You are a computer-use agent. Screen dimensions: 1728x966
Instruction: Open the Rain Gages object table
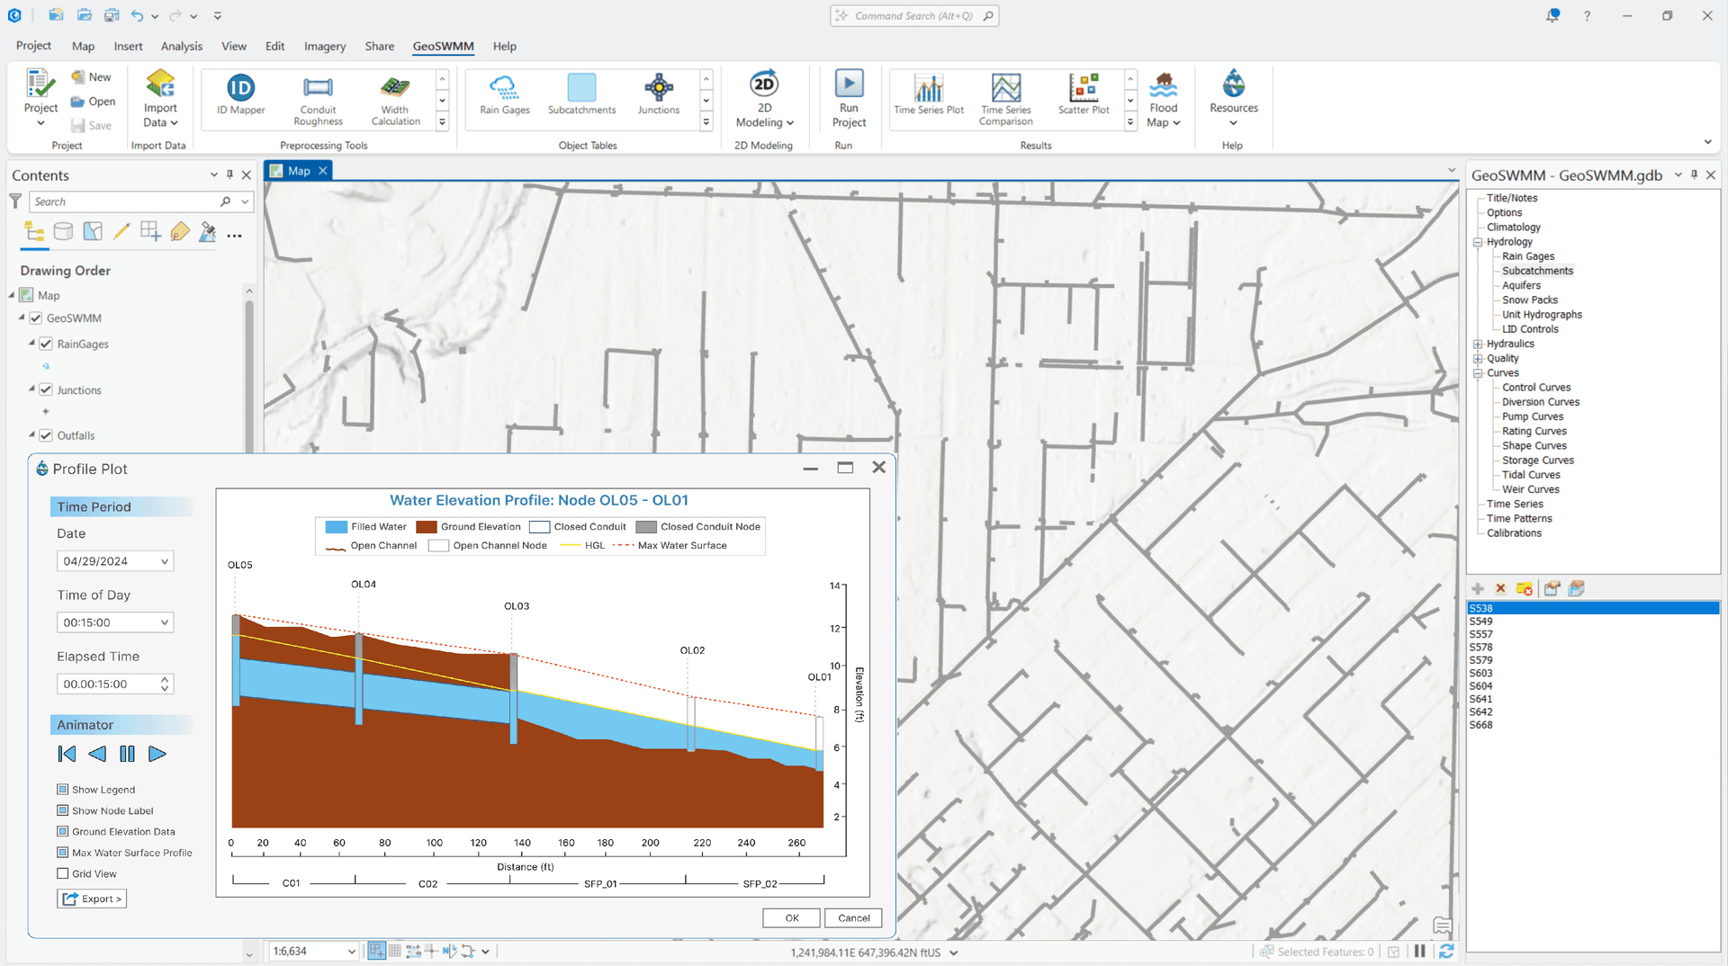pos(503,97)
